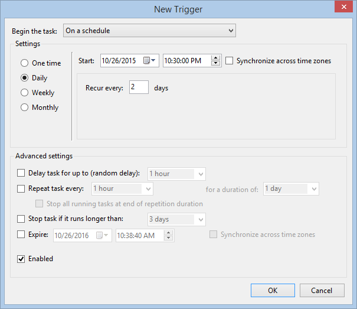Uncheck the Enabled checkbox
This screenshot has width=357, height=309.
tap(21, 259)
